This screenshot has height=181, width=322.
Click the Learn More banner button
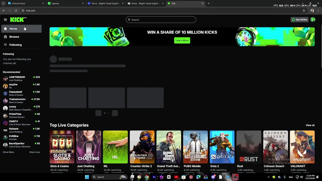pos(182,40)
